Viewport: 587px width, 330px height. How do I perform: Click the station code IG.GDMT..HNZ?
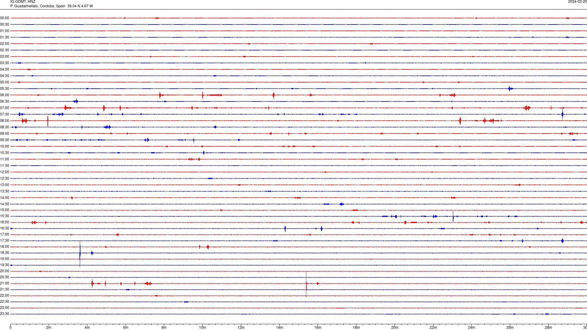23,2
